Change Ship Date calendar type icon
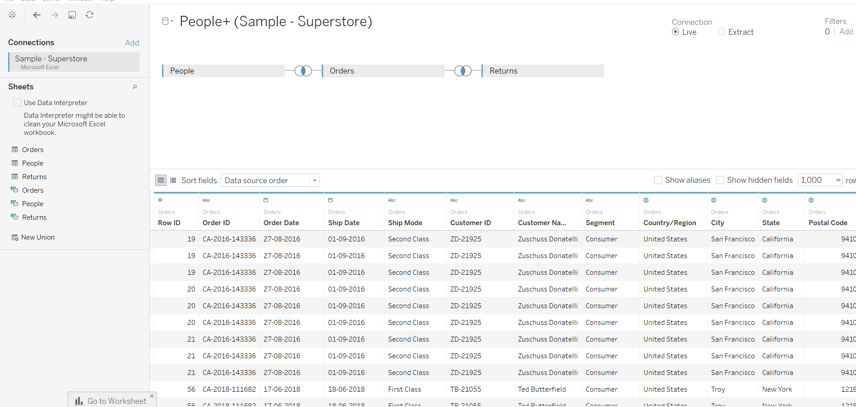The height and width of the screenshot is (407, 856). tap(330, 200)
